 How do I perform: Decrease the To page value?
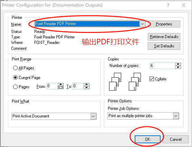(87, 88)
